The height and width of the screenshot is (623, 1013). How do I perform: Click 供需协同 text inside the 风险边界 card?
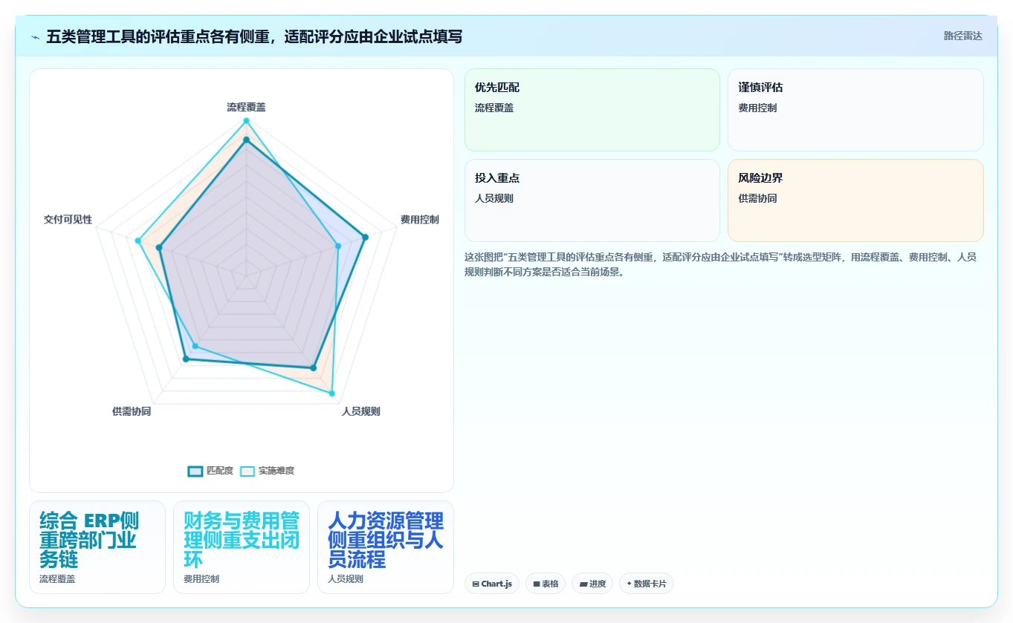coord(757,198)
